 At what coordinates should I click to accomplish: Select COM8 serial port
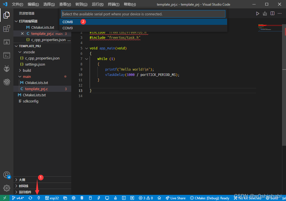pos(143,22)
